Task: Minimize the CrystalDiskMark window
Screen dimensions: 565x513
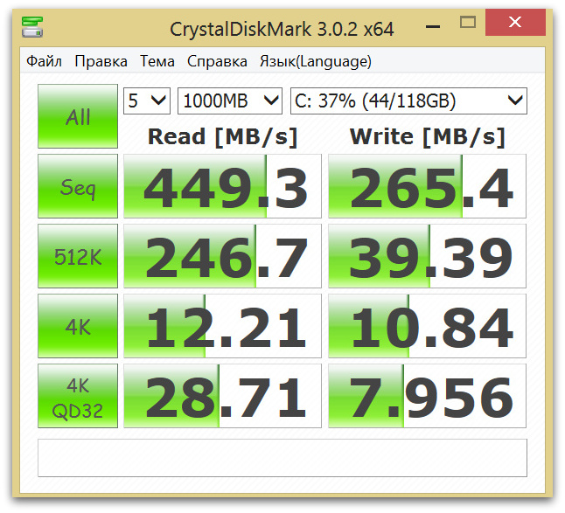Action: tap(432, 26)
